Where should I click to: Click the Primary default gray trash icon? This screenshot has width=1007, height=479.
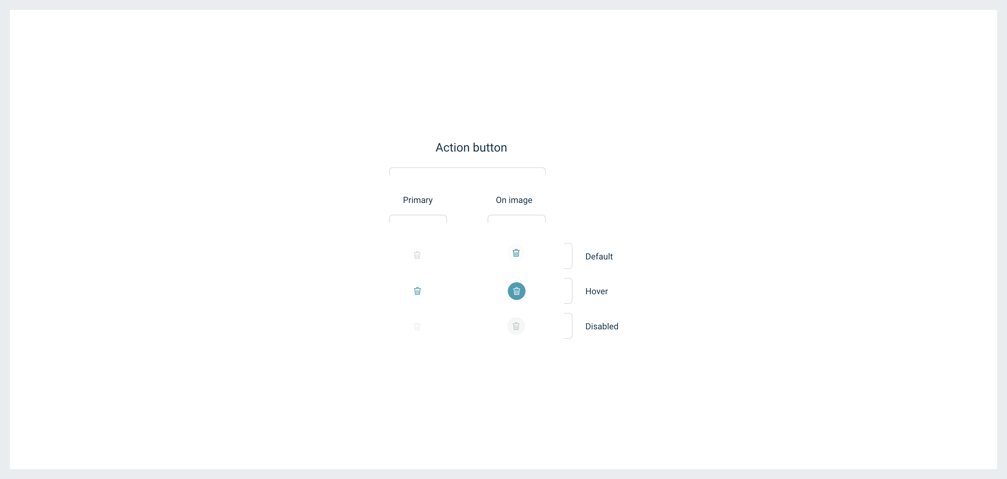(417, 255)
